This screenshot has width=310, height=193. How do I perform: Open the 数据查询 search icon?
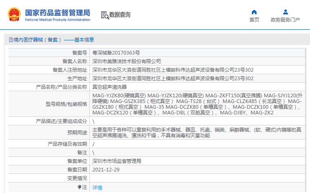coord(105,15)
